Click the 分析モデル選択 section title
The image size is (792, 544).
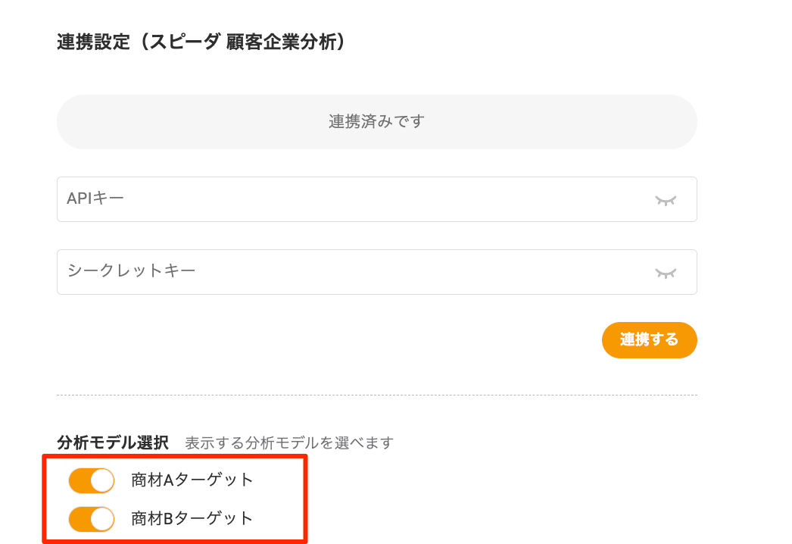coord(113,442)
